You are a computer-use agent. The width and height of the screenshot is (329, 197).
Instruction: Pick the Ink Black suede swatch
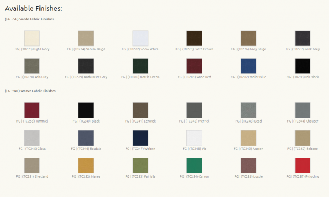(x=303, y=66)
